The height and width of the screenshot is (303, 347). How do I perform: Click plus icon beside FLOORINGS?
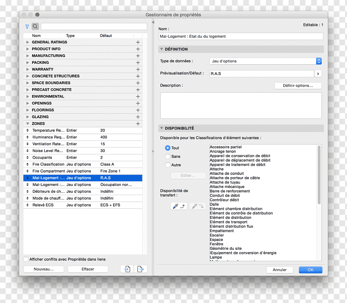point(138,110)
